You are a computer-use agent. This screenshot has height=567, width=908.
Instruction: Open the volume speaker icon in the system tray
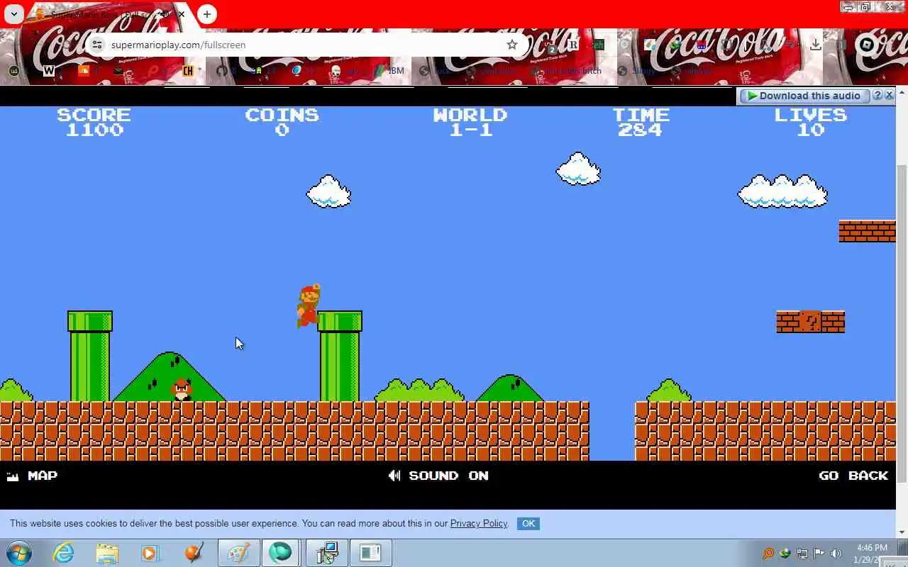tap(836, 554)
